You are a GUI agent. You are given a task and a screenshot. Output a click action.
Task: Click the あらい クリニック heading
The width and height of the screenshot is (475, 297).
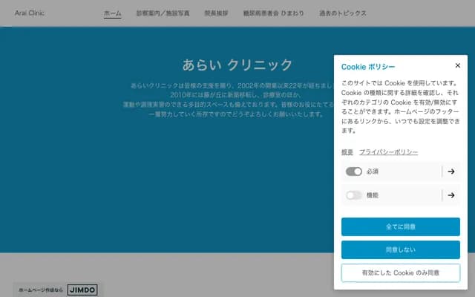tap(237, 65)
